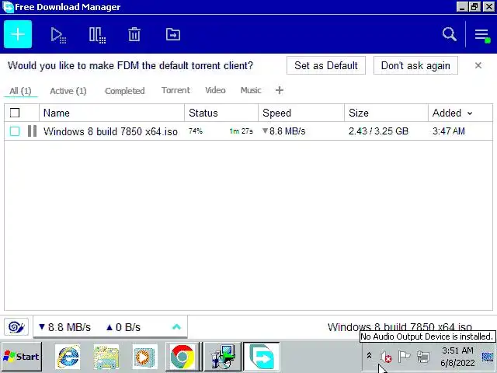
Task: Open the clock showing 3:51 AM
Action: (457, 357)
